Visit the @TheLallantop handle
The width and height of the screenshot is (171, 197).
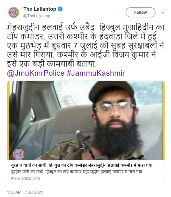[x=37, y=16]
